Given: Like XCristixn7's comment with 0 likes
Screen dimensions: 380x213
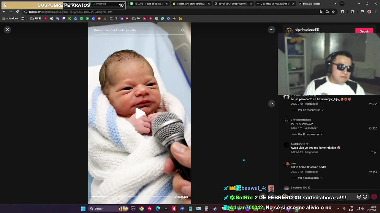Looking at the screenshot, I should pyautogui.click(x=372, y=153).
